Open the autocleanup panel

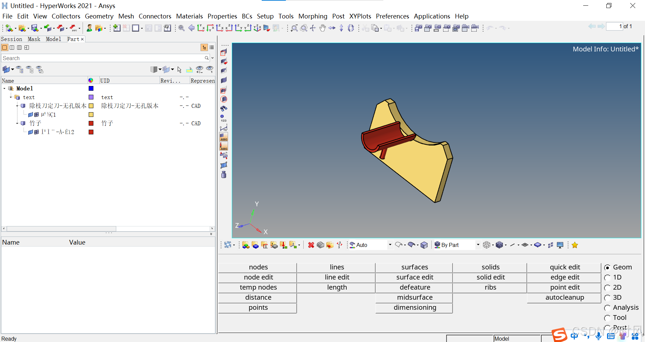(x=564, y=298)
